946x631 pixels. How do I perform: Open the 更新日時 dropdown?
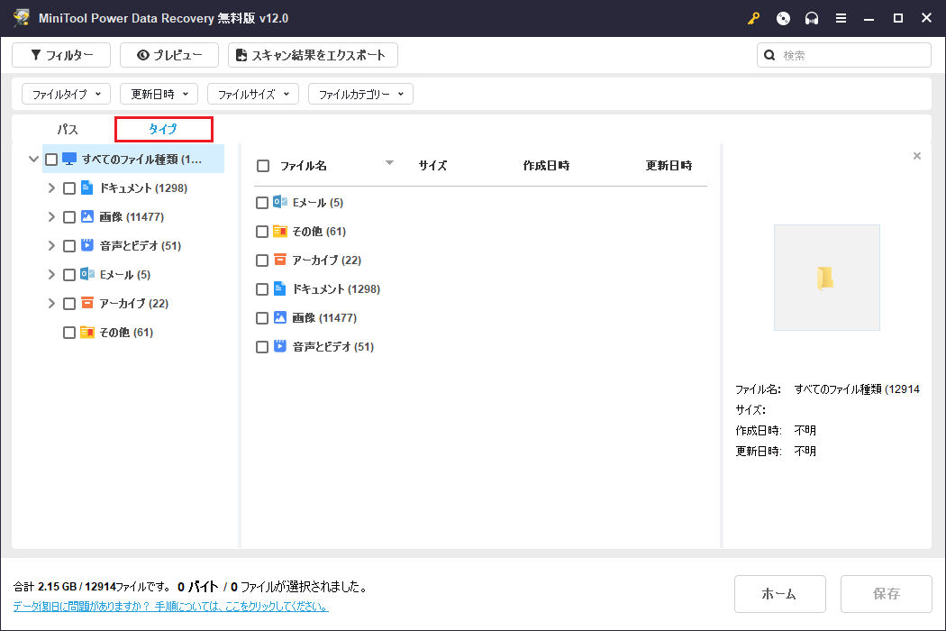click(x=159, y=93)
